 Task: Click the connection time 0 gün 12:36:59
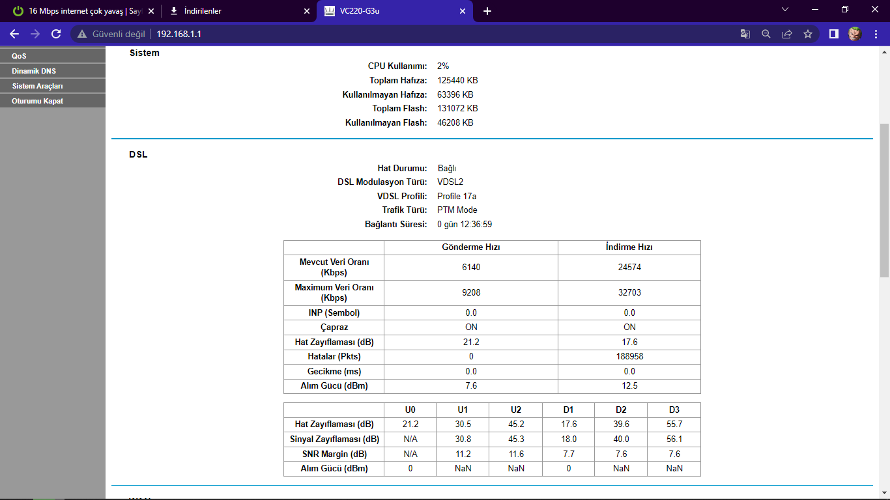(465, 225)
